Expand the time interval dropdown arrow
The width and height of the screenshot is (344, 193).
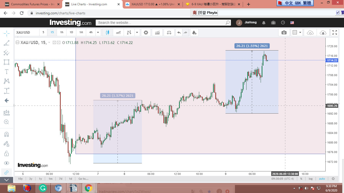click(x=98, y=32)
